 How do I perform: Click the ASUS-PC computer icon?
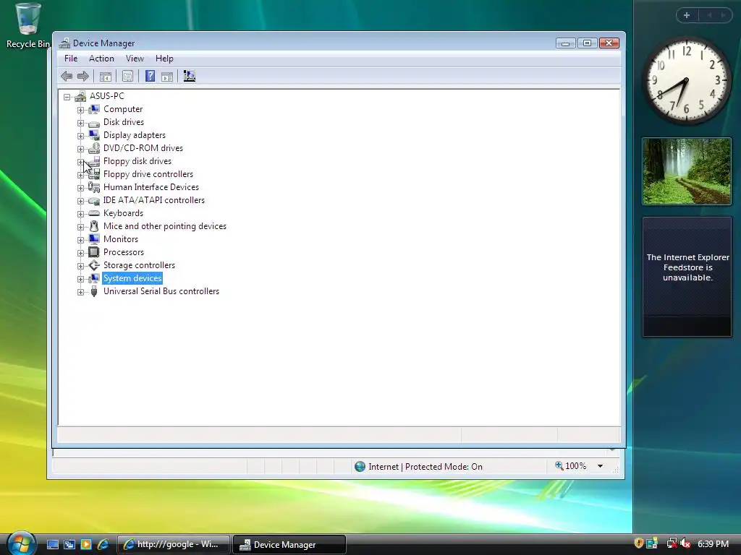click(80, 96)
